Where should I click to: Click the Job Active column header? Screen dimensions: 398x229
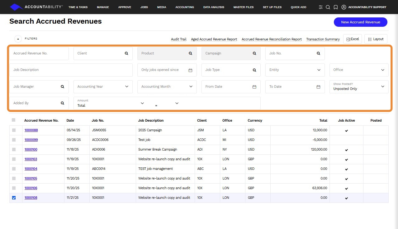[x=346, y=120]
